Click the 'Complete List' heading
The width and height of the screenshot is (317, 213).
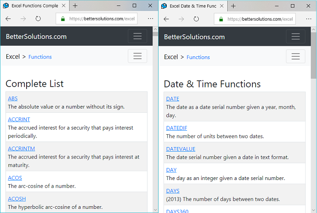[34, 84]
